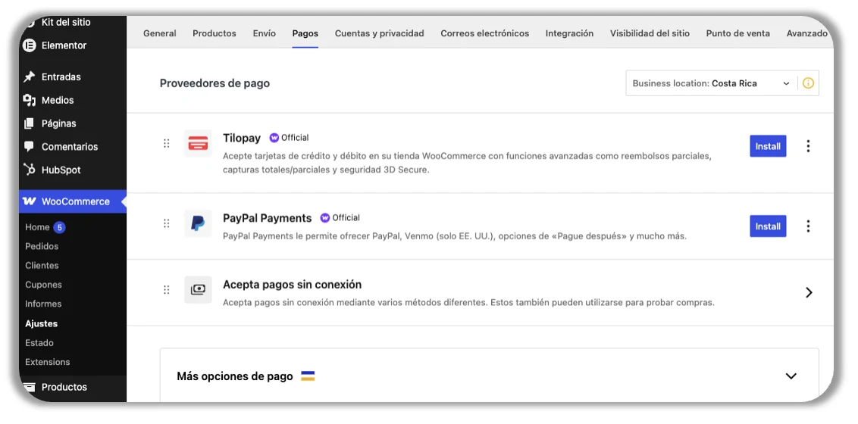This screenshot has width=858, height=424.
Task: Open the Ajustes submenu item
Action: pos(41,323)
